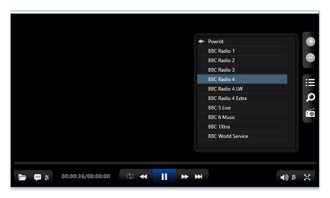This screenshot has height=198, width=330.
Task: Open search with the magnifier icon
Action: point(310,97)
